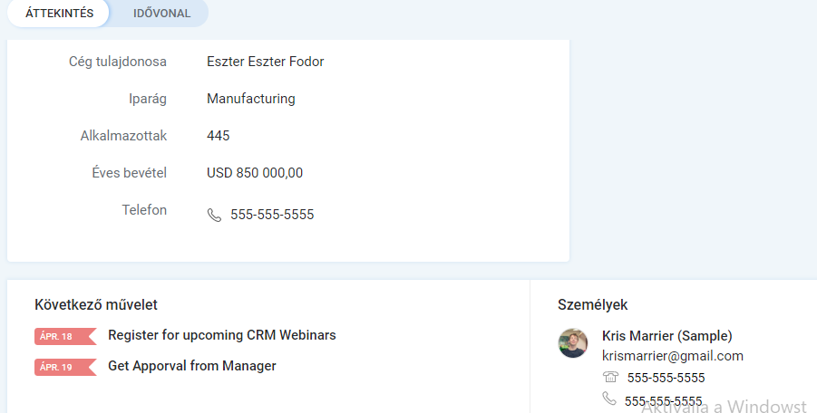This screenshot has height=413, width=817.
Task: Click the Alkalmazottak value 445
Action: [218, 136]
